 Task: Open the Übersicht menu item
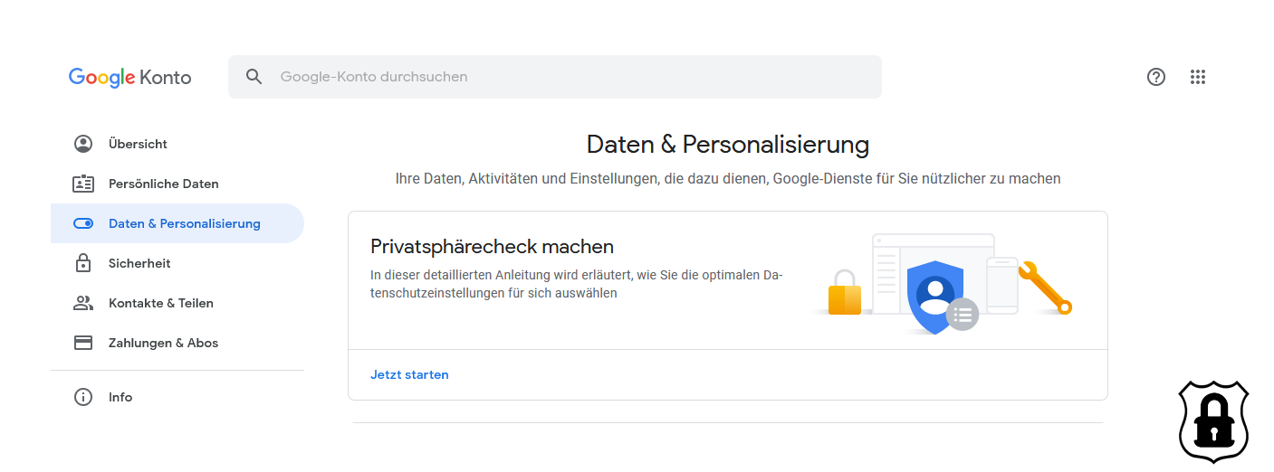click(x=177, y=144)
